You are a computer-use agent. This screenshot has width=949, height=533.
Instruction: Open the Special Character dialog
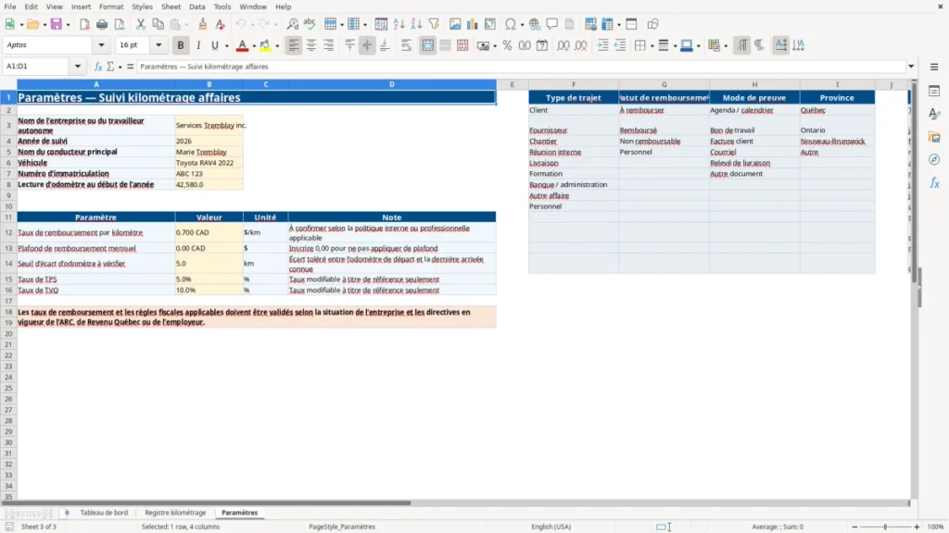pyautogui.click(x=511, y=24)
